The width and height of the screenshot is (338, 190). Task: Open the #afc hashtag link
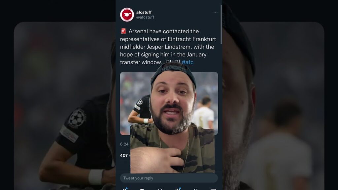coord(187,62)
